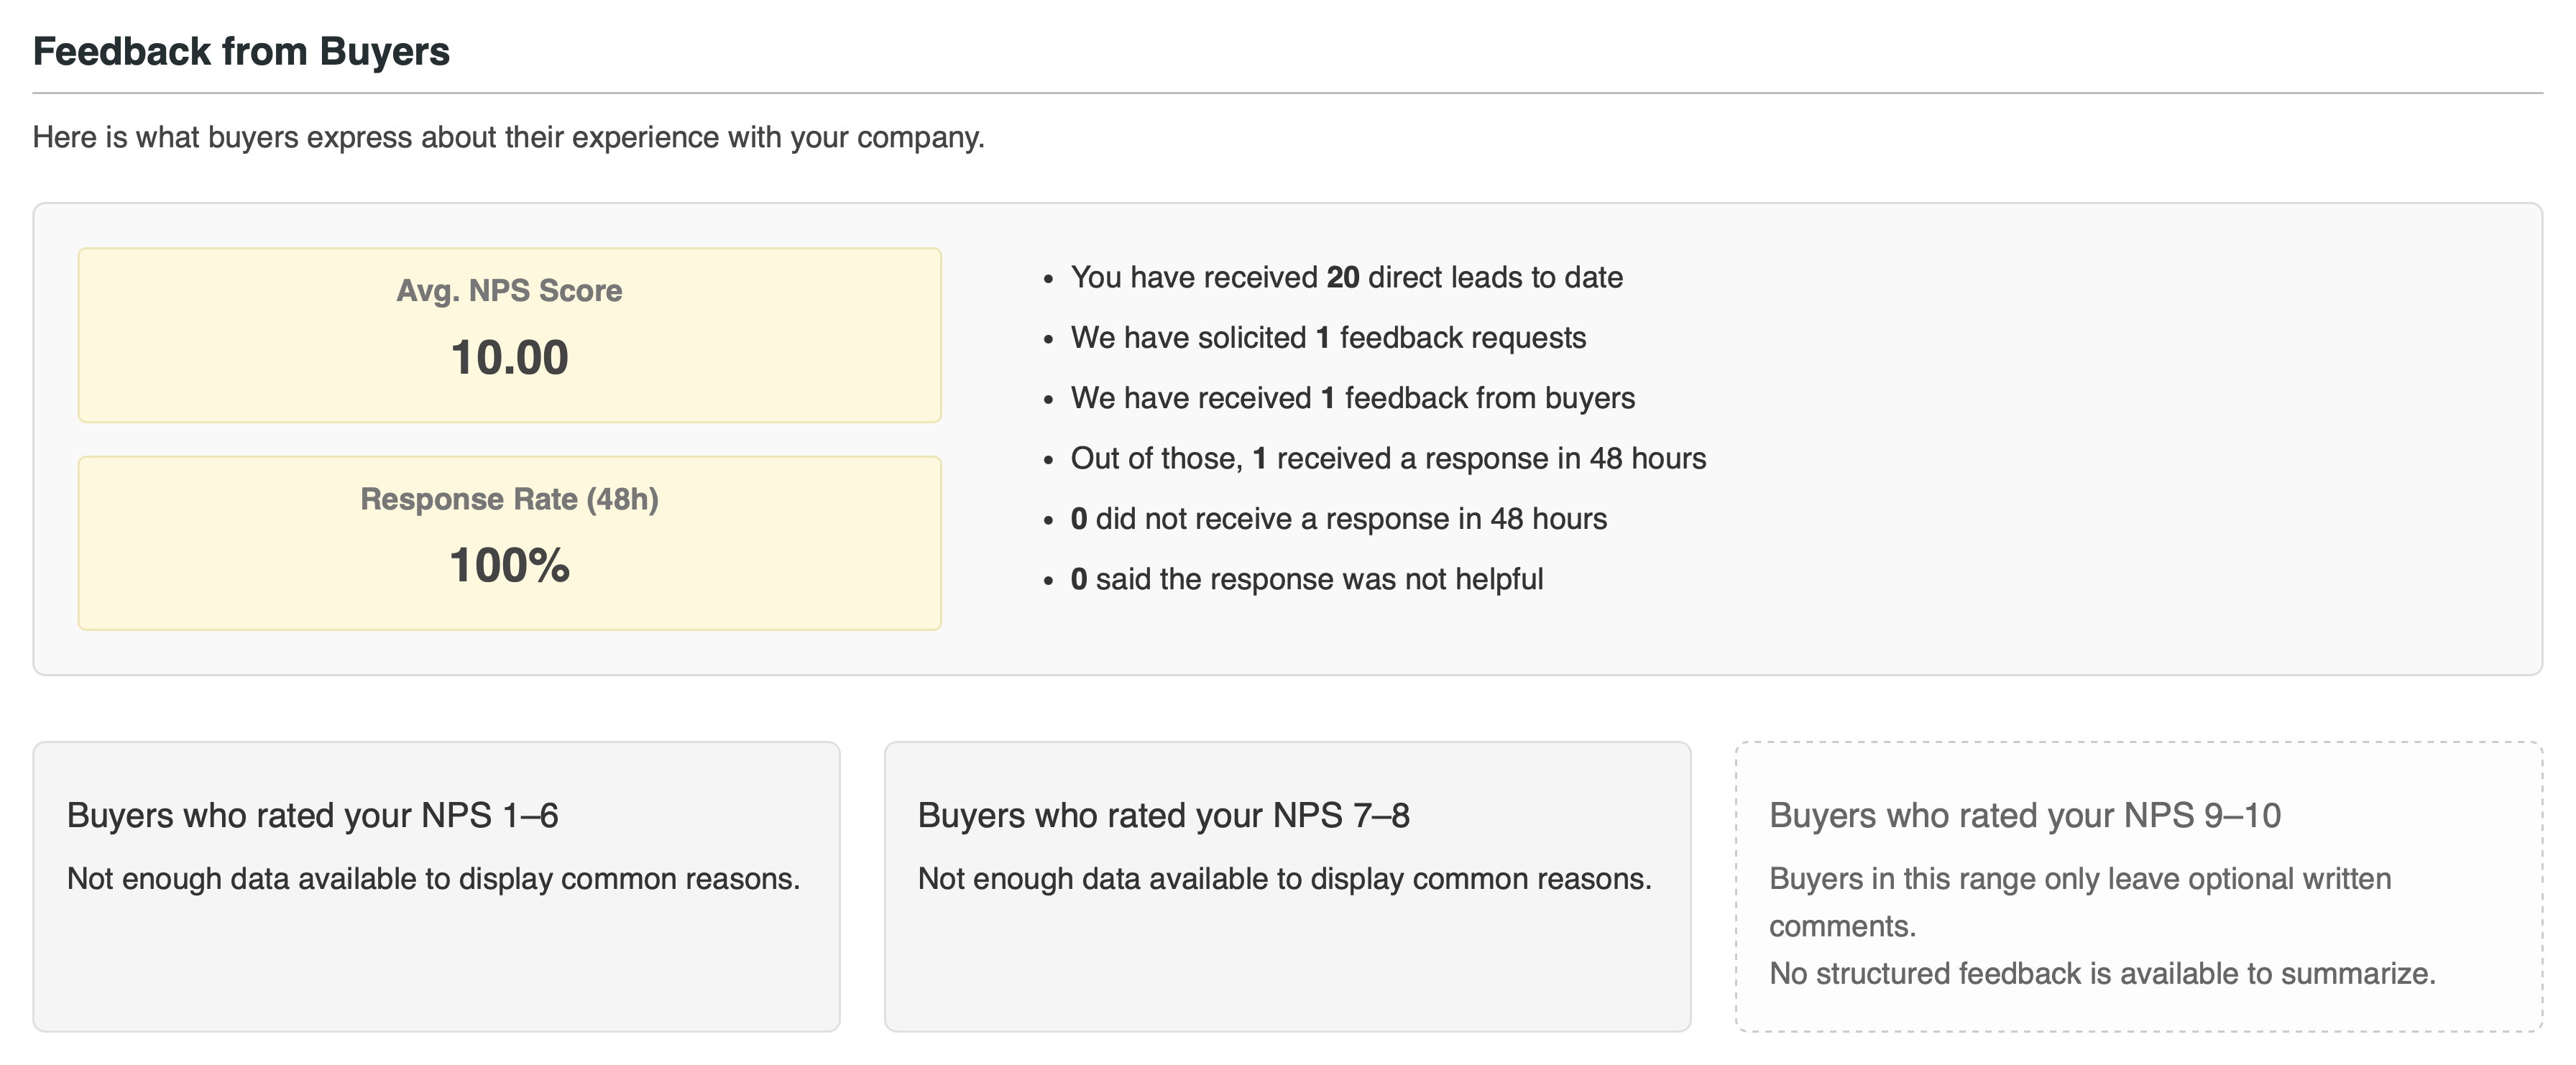The image size is (2576, 1065).
Task: Click the 10.00 NPS score value
Action: [509, 358]
